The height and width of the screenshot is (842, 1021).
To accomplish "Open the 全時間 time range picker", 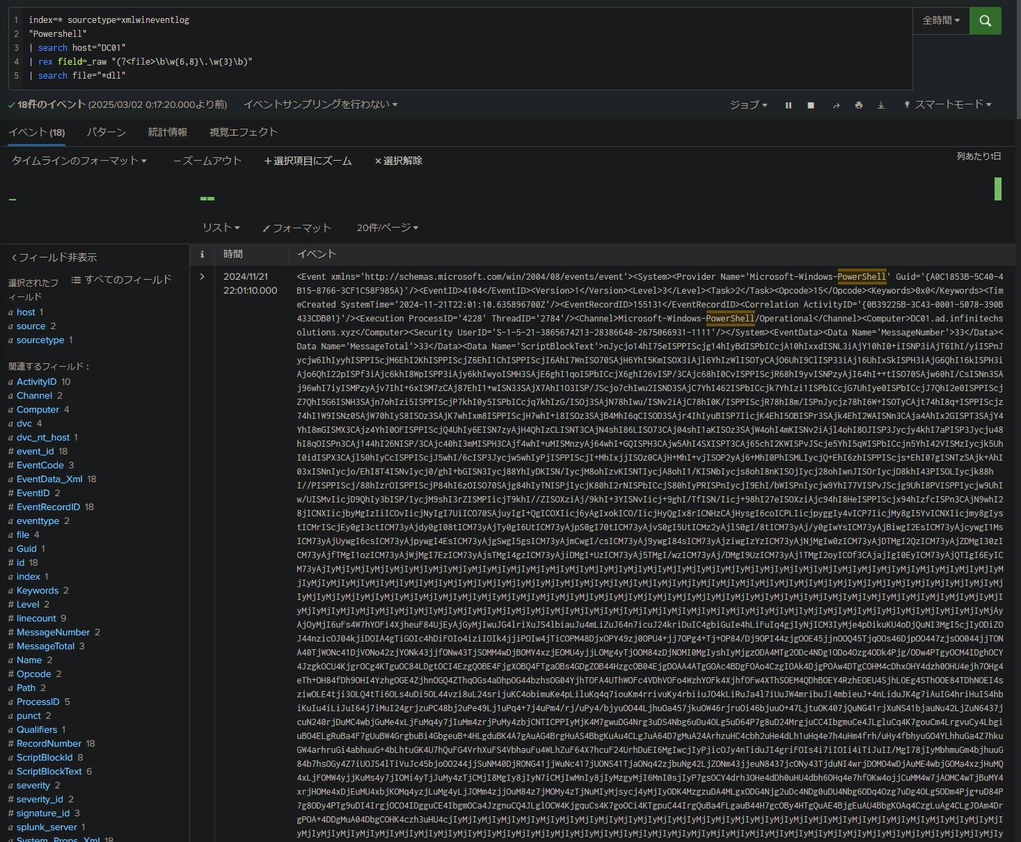I will (941, 21).
